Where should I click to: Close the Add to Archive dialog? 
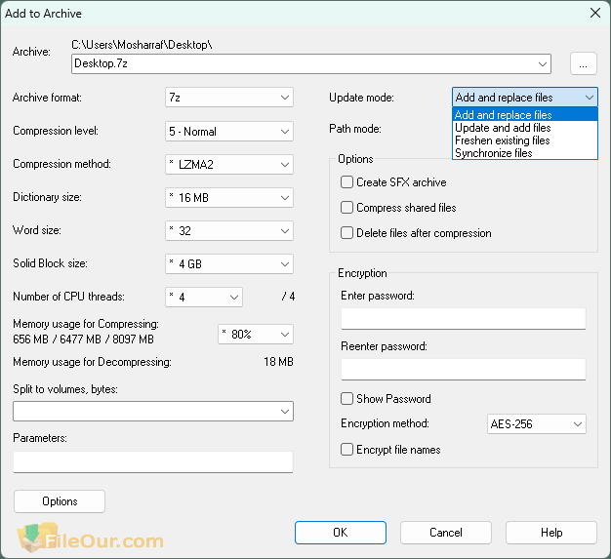[595, 13]
